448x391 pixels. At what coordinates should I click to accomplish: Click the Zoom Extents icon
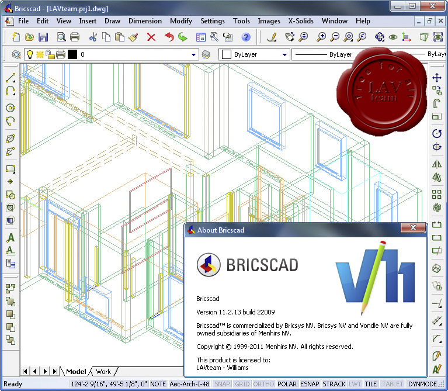point(348,37)
